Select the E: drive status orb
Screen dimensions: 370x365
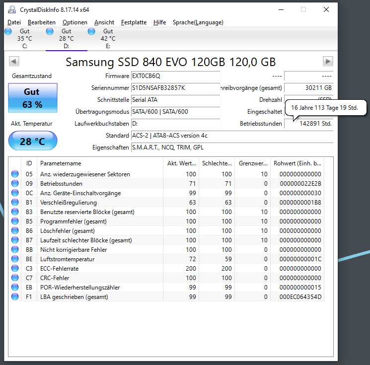91,31
